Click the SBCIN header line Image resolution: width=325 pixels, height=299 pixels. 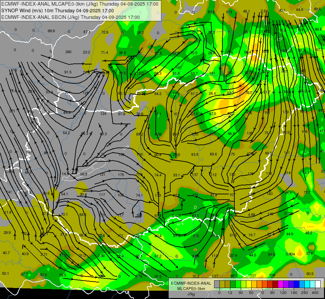70,17
